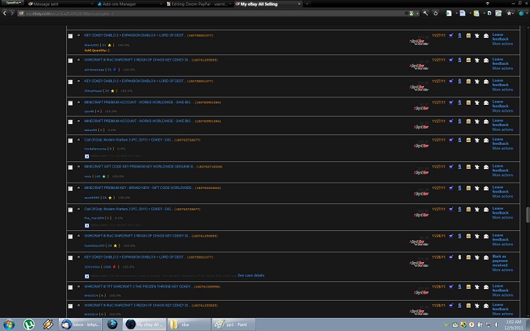530x331 pixels.
Task: Open uTorrent from taskbar
Action: (x=29, y=325)
